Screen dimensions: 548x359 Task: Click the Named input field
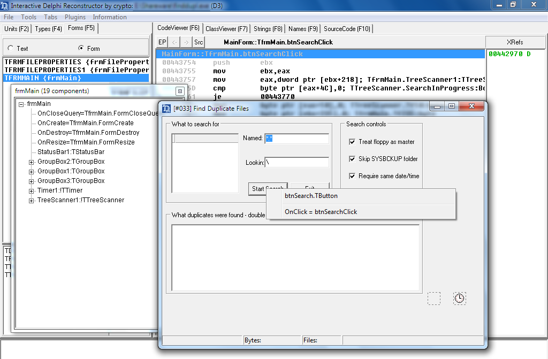[296, 139]
